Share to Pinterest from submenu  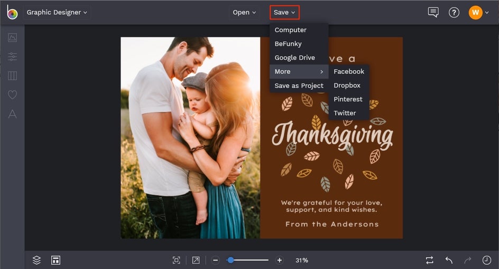349,99
